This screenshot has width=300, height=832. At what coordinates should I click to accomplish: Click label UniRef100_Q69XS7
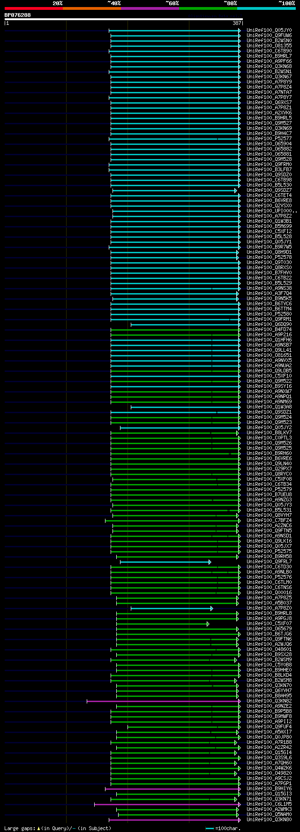tap(269, 103)
